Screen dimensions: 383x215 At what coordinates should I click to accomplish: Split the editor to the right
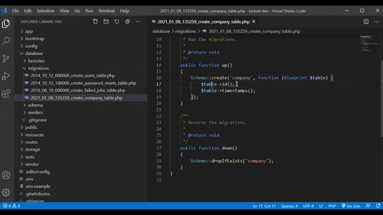366,21
